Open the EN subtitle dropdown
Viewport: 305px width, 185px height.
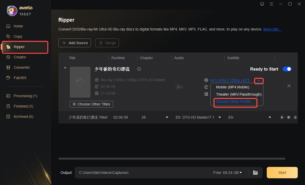[270, 117]
